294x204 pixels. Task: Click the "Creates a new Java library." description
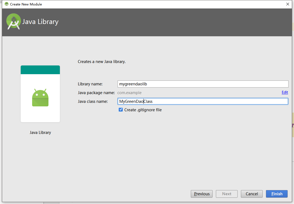(102, 62)
